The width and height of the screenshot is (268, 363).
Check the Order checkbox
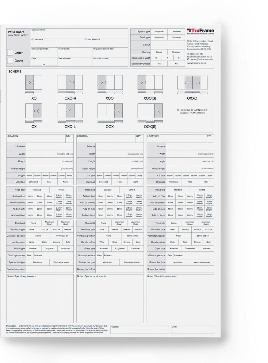click(10, 52)
